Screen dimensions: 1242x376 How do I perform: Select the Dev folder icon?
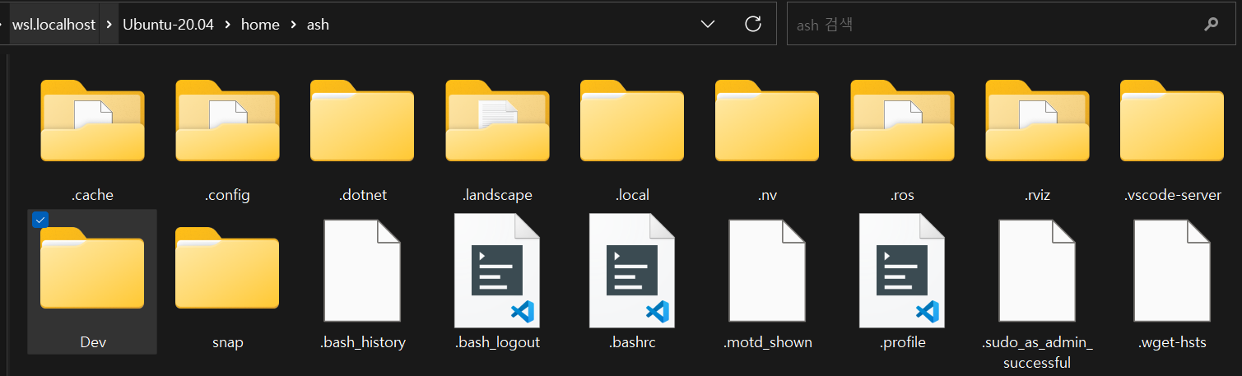pyautogui.click(x=92, y=268)
